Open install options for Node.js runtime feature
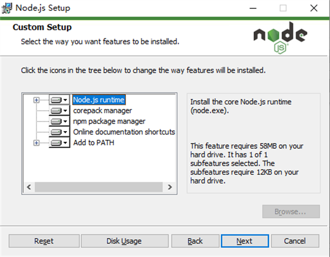This screenshot has width=330, height=257. tap(59, 100)
